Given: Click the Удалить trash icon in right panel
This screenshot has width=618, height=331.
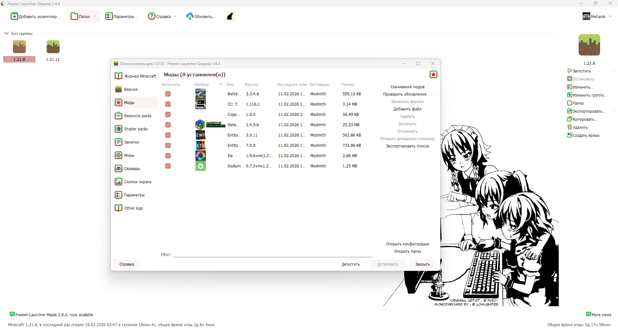Looking at the screenshot, I should tap(570, 127).
